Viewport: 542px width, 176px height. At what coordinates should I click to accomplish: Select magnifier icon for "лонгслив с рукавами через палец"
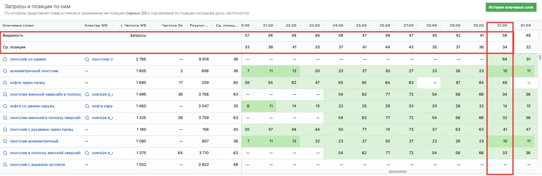coord(5,130)
